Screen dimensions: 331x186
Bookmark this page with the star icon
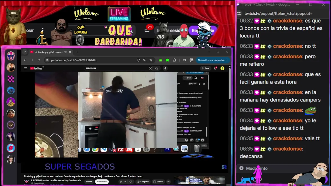[x=151, y=60]
